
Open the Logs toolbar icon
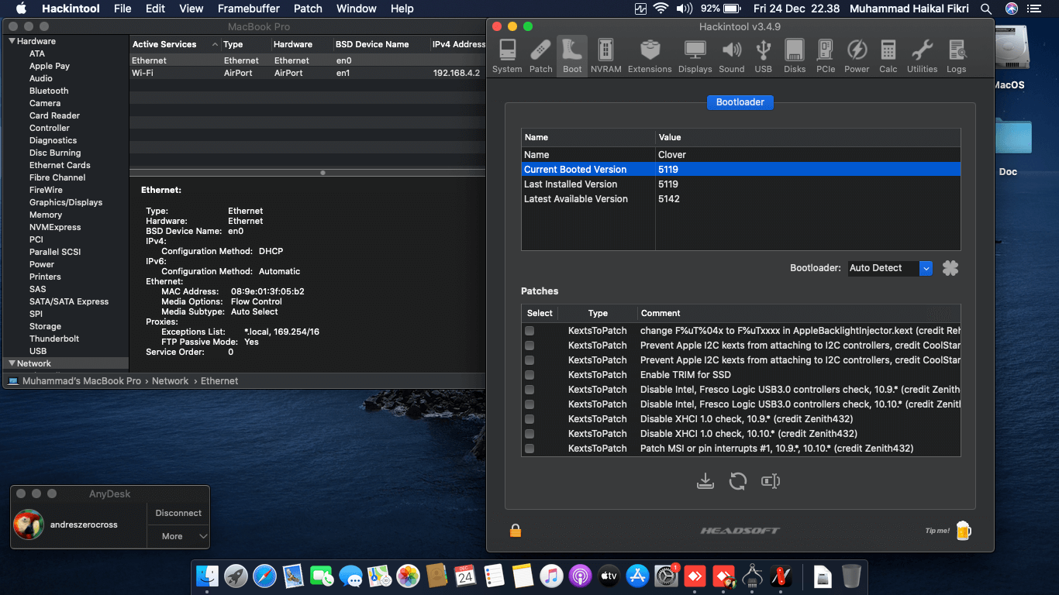point(957,56)
